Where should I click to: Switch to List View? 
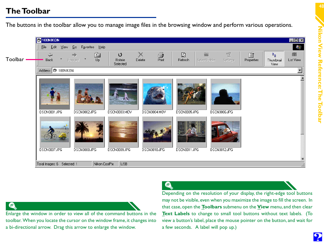click(x=294, y=57)
